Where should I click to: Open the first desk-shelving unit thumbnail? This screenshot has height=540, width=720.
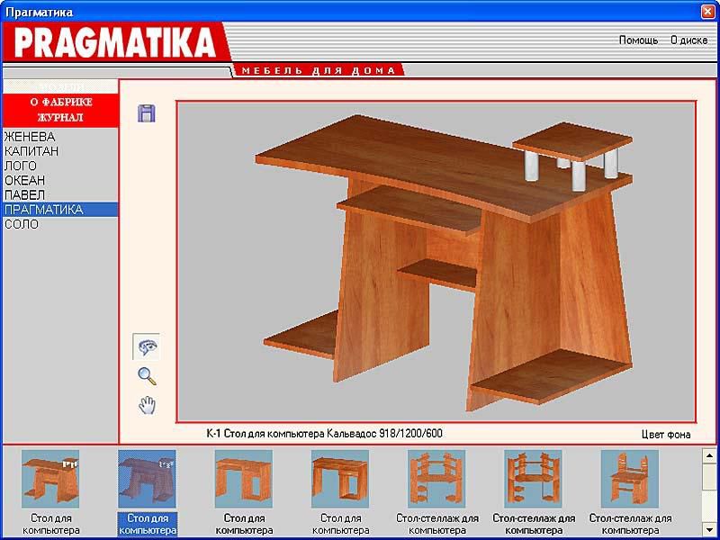[x=436, y=479]
